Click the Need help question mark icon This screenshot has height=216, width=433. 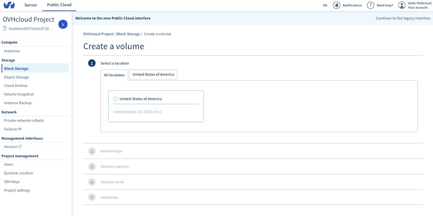pos(370,5)
